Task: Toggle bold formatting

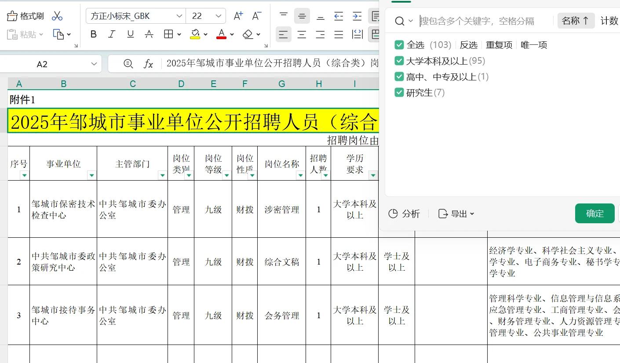Action: (93, 34)
